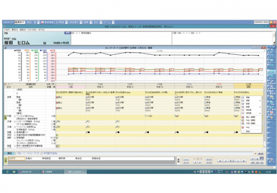Open the file explorer taskbar icon
Image resolution: width=277 pixels, height=193 pixels.
click(x=14, y=172)
